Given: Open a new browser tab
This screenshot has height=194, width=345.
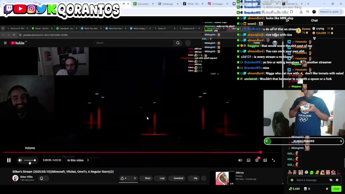Looking at the screenshot, I should [308, 4].
